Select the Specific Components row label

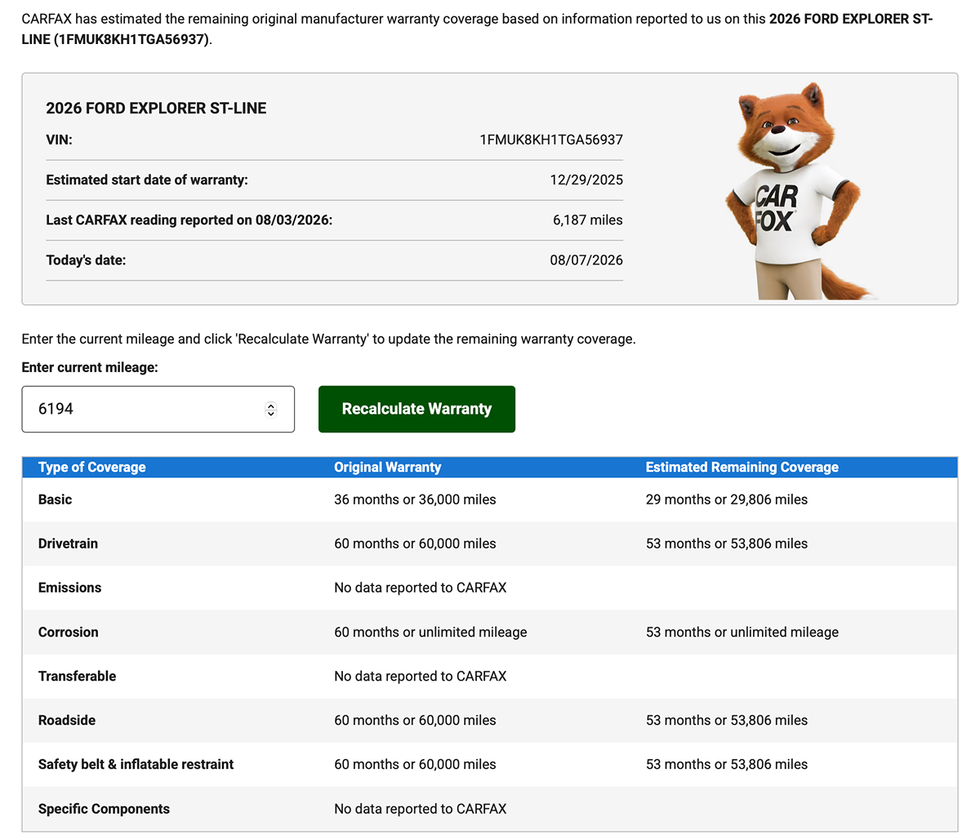click(x=105, y=809)
